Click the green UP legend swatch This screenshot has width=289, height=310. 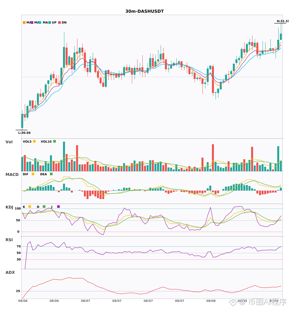tap(50, 23)
